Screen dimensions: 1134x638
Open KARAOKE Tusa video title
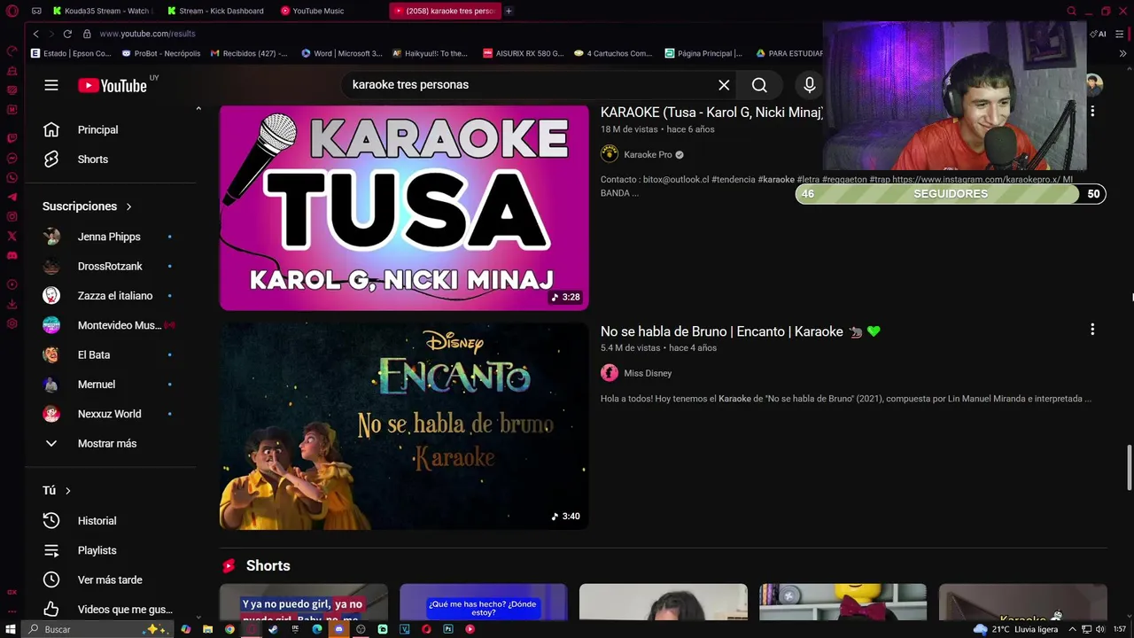(711, 113)
